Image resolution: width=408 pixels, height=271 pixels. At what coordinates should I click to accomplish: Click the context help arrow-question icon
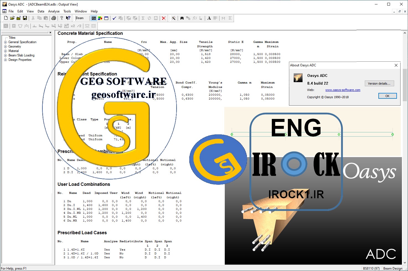(68, 18)
